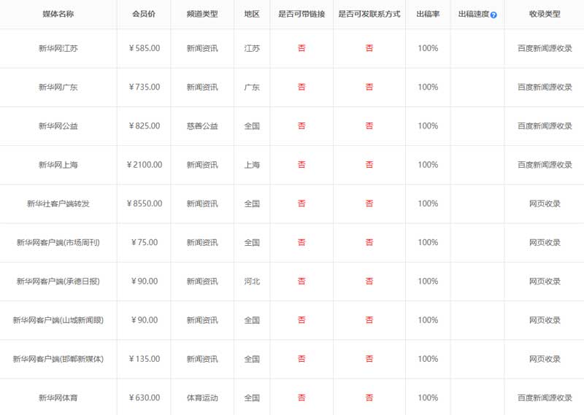Click the 会员价 column header

[144, 14]
